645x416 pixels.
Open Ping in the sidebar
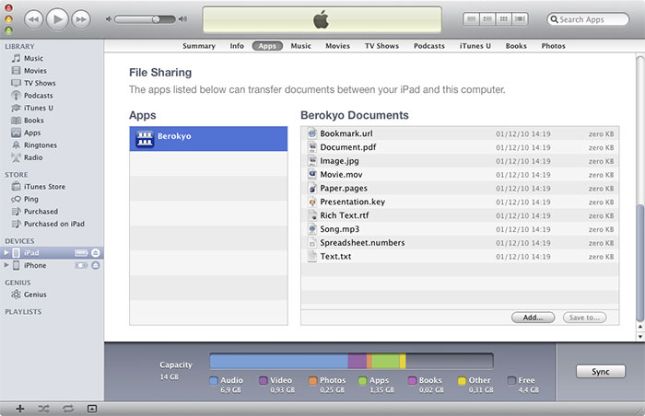click(52, 199)
